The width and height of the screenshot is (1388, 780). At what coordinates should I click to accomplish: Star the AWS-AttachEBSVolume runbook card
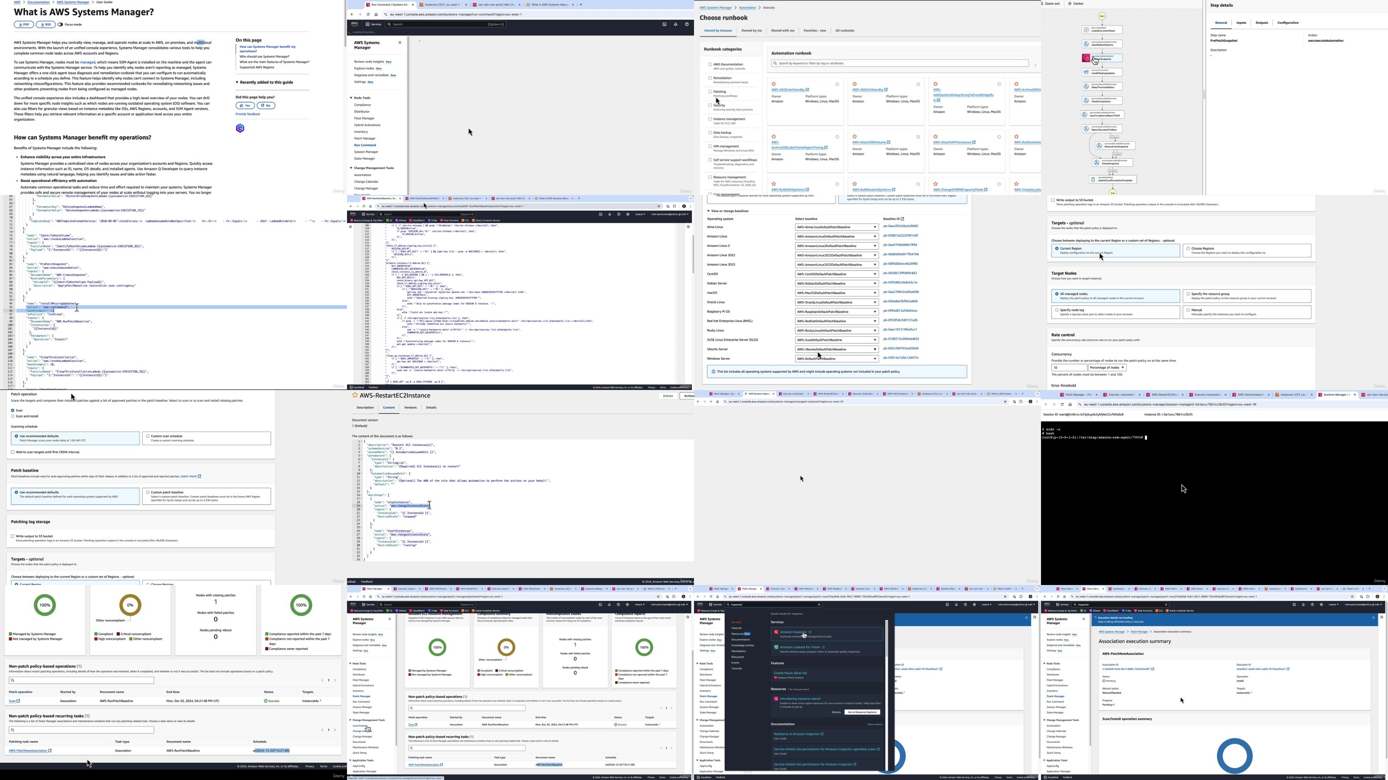tap(854, 137)
